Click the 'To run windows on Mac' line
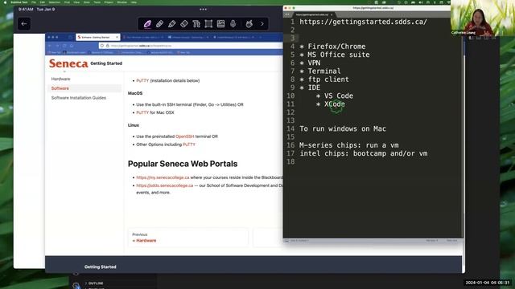The width and height of the screenshot is (515, 289). coord(343,128)
